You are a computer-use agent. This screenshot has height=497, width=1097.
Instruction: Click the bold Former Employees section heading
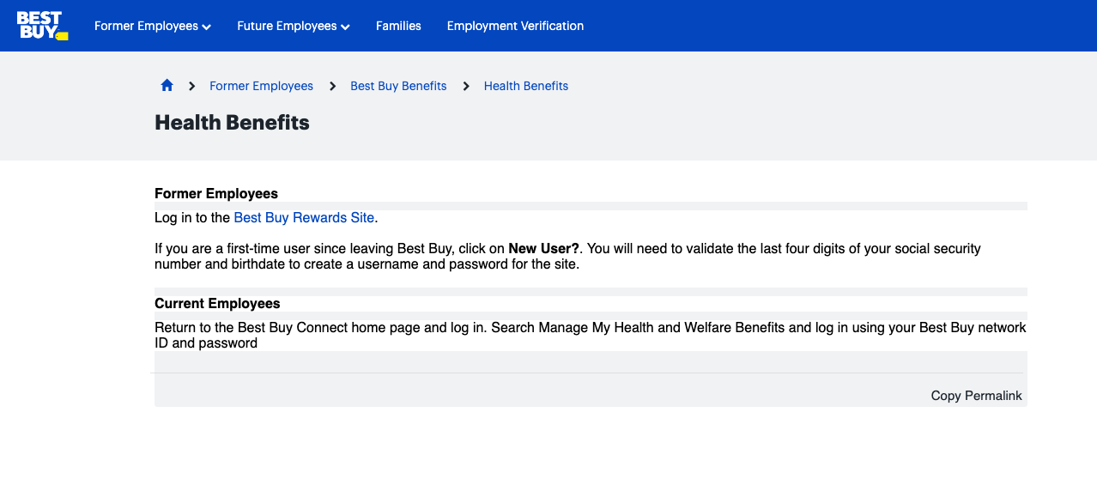click(x=216, y=193)
